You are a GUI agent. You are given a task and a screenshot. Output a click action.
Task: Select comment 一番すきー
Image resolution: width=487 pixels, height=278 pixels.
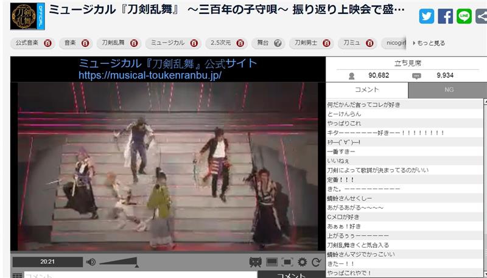pyautogui.click(x=405, y=151)
